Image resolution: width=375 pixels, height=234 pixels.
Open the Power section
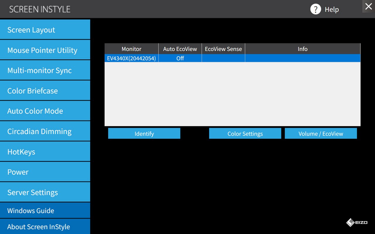point(45,172)
